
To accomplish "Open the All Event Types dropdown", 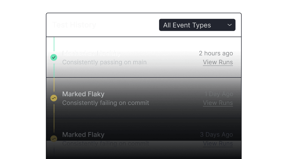I will click(x=197, y=25).
